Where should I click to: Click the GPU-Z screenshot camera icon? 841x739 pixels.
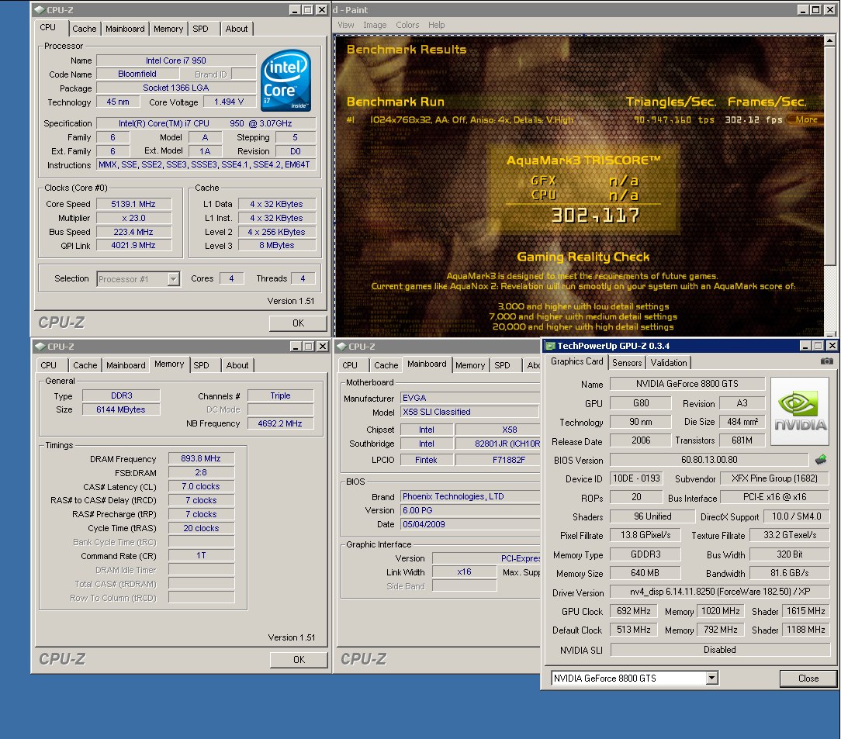point(826,361)
